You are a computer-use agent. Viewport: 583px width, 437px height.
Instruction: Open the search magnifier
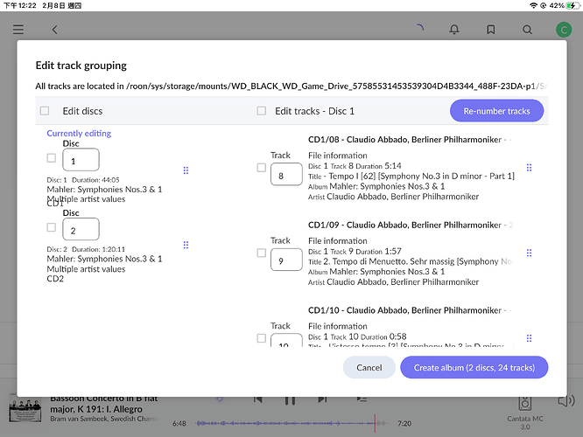[x=527, y=30]
